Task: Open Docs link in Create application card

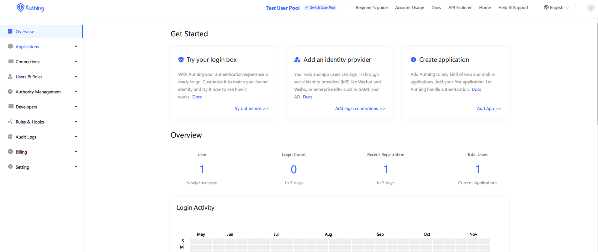Action: (476, 89)
